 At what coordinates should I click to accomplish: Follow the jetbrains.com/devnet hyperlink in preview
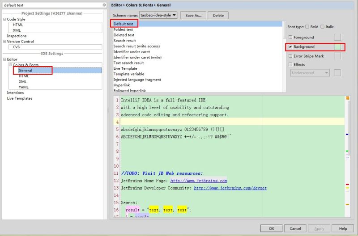(230, 188)
